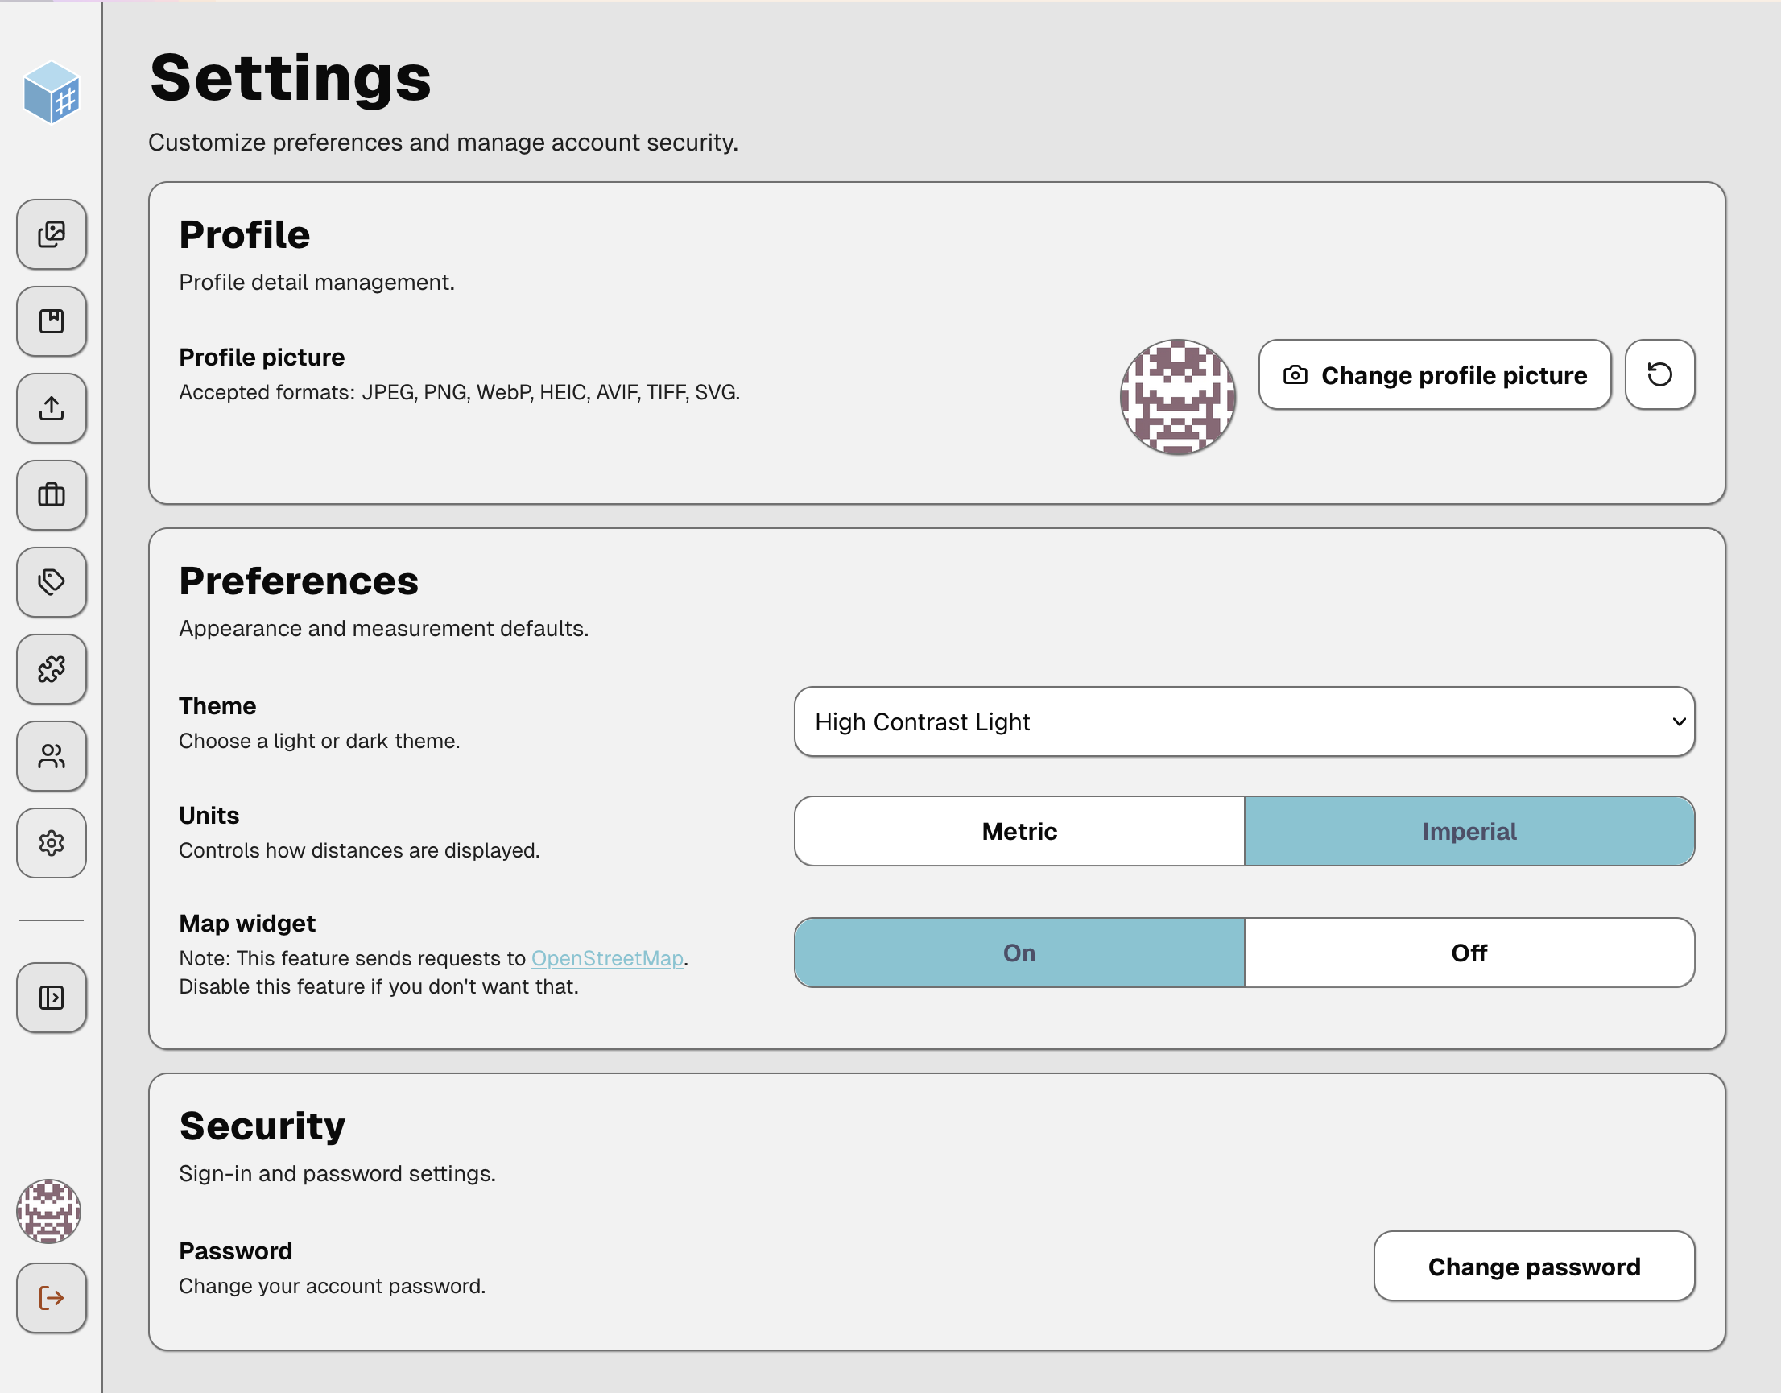The image size is (1781, 1393).
Task: Turn the Map widget On
Action: coord(1019,953)
